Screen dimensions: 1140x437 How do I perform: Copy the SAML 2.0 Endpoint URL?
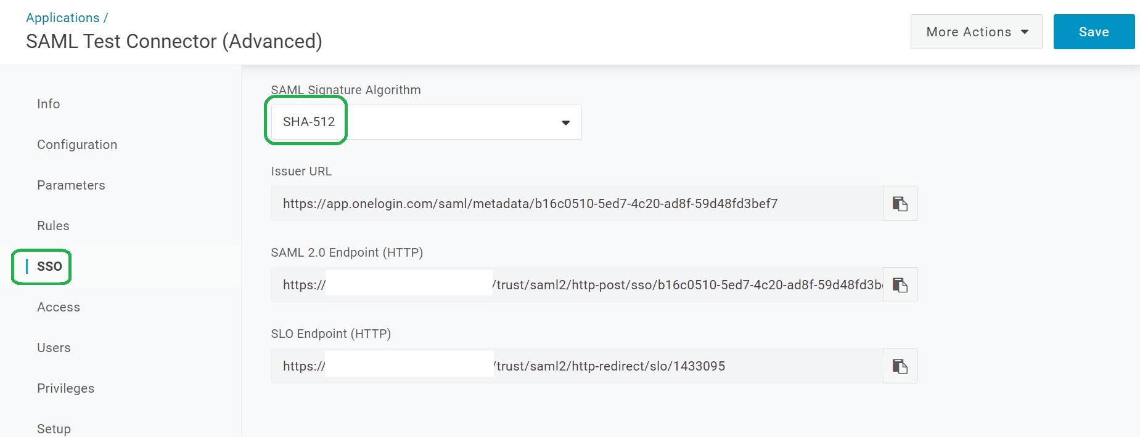[900, 285]
